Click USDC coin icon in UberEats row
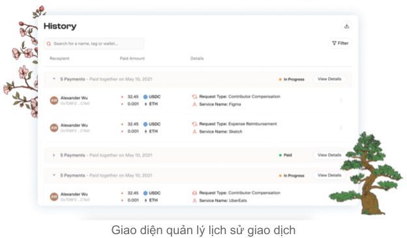The image size is (407, 238). click(145, 193)
